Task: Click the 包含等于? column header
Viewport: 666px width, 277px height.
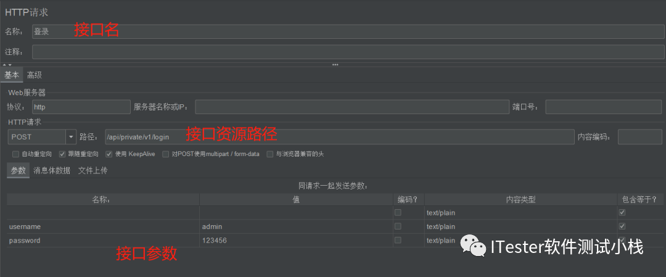Action: (x=640, y=200)
